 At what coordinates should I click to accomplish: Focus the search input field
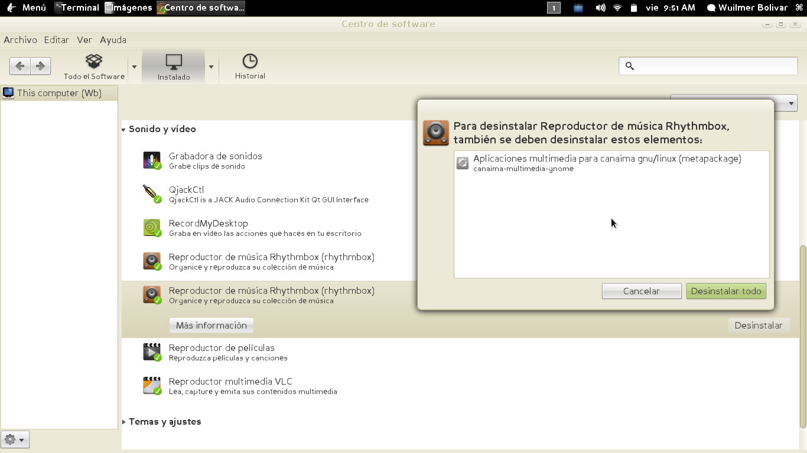[708, 66]
